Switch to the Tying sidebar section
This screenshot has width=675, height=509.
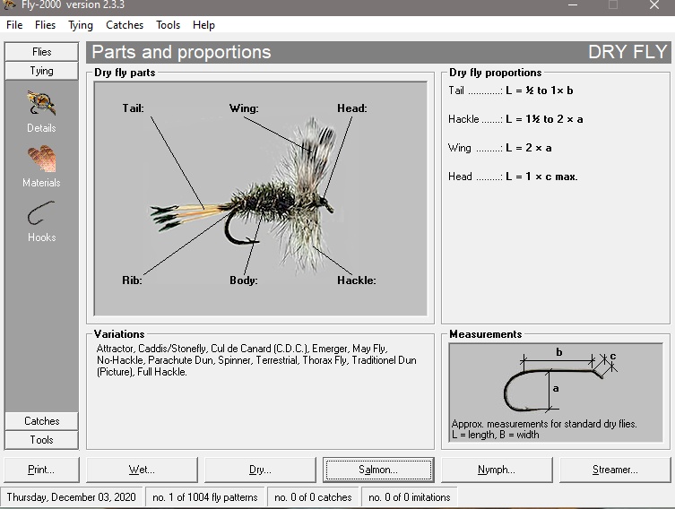[x=42, y=71]
